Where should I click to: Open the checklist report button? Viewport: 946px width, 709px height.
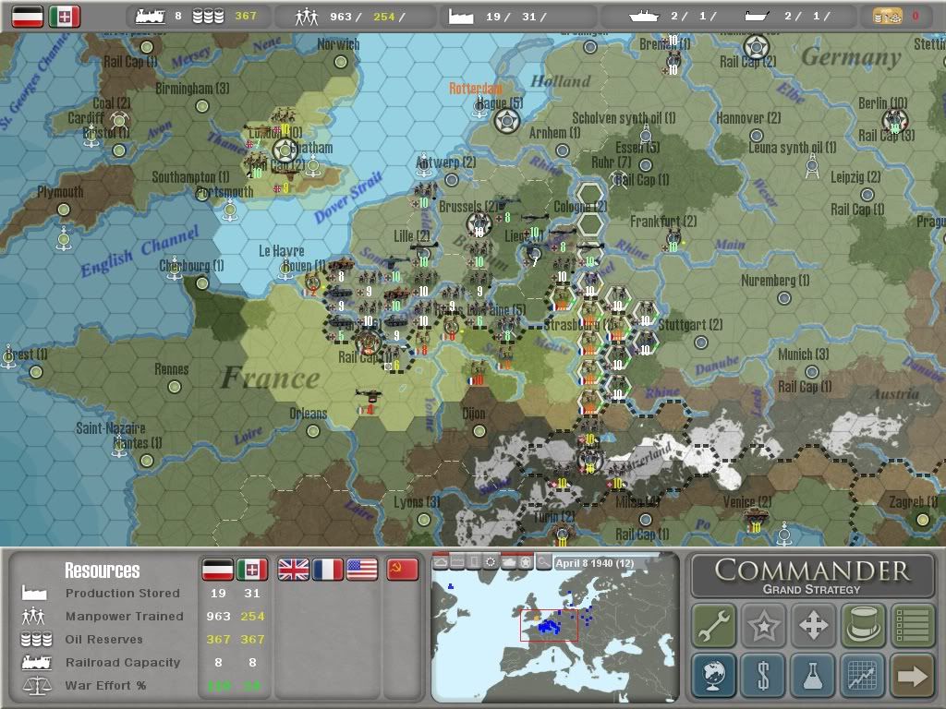click(913, 625)
